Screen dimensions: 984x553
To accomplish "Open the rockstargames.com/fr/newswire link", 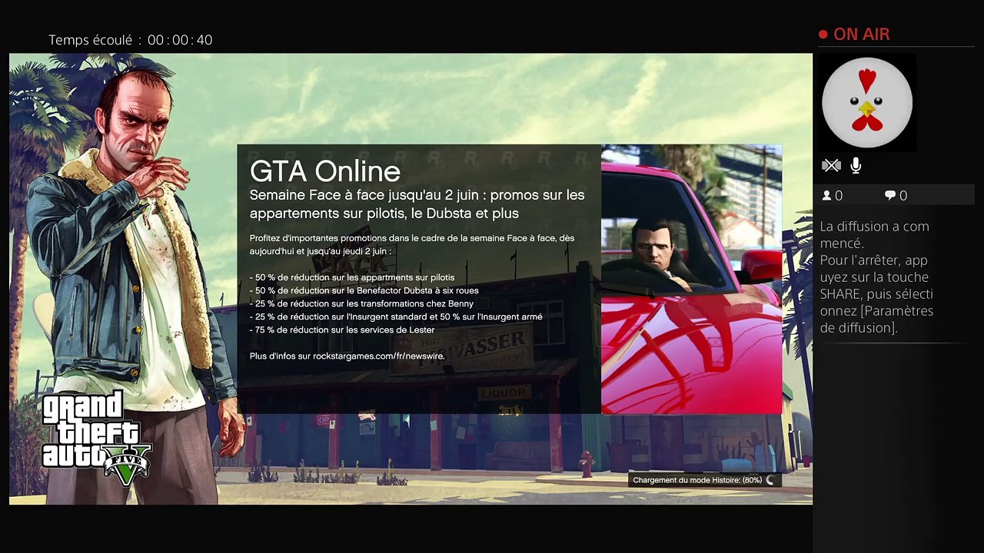I will click(x=378, y=356).
